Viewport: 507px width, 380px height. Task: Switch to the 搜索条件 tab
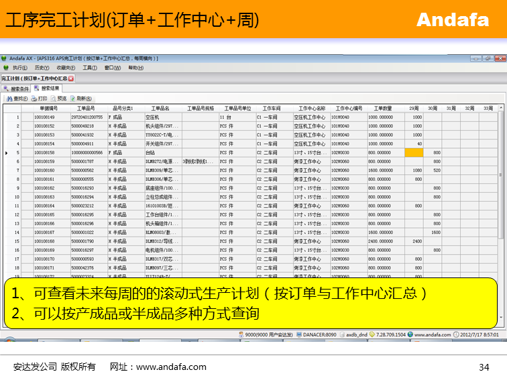16,88
